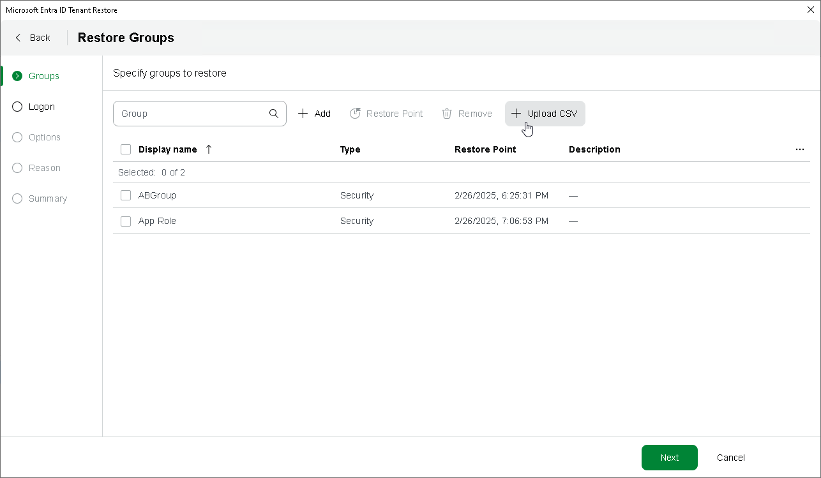Click the Back arrow icon
Screen dimensions: 821x478
(19, 38)
